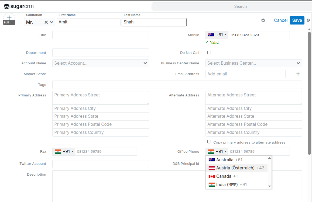Click the Save button
This screenshot has height=202, width=312.
(297, 20)
